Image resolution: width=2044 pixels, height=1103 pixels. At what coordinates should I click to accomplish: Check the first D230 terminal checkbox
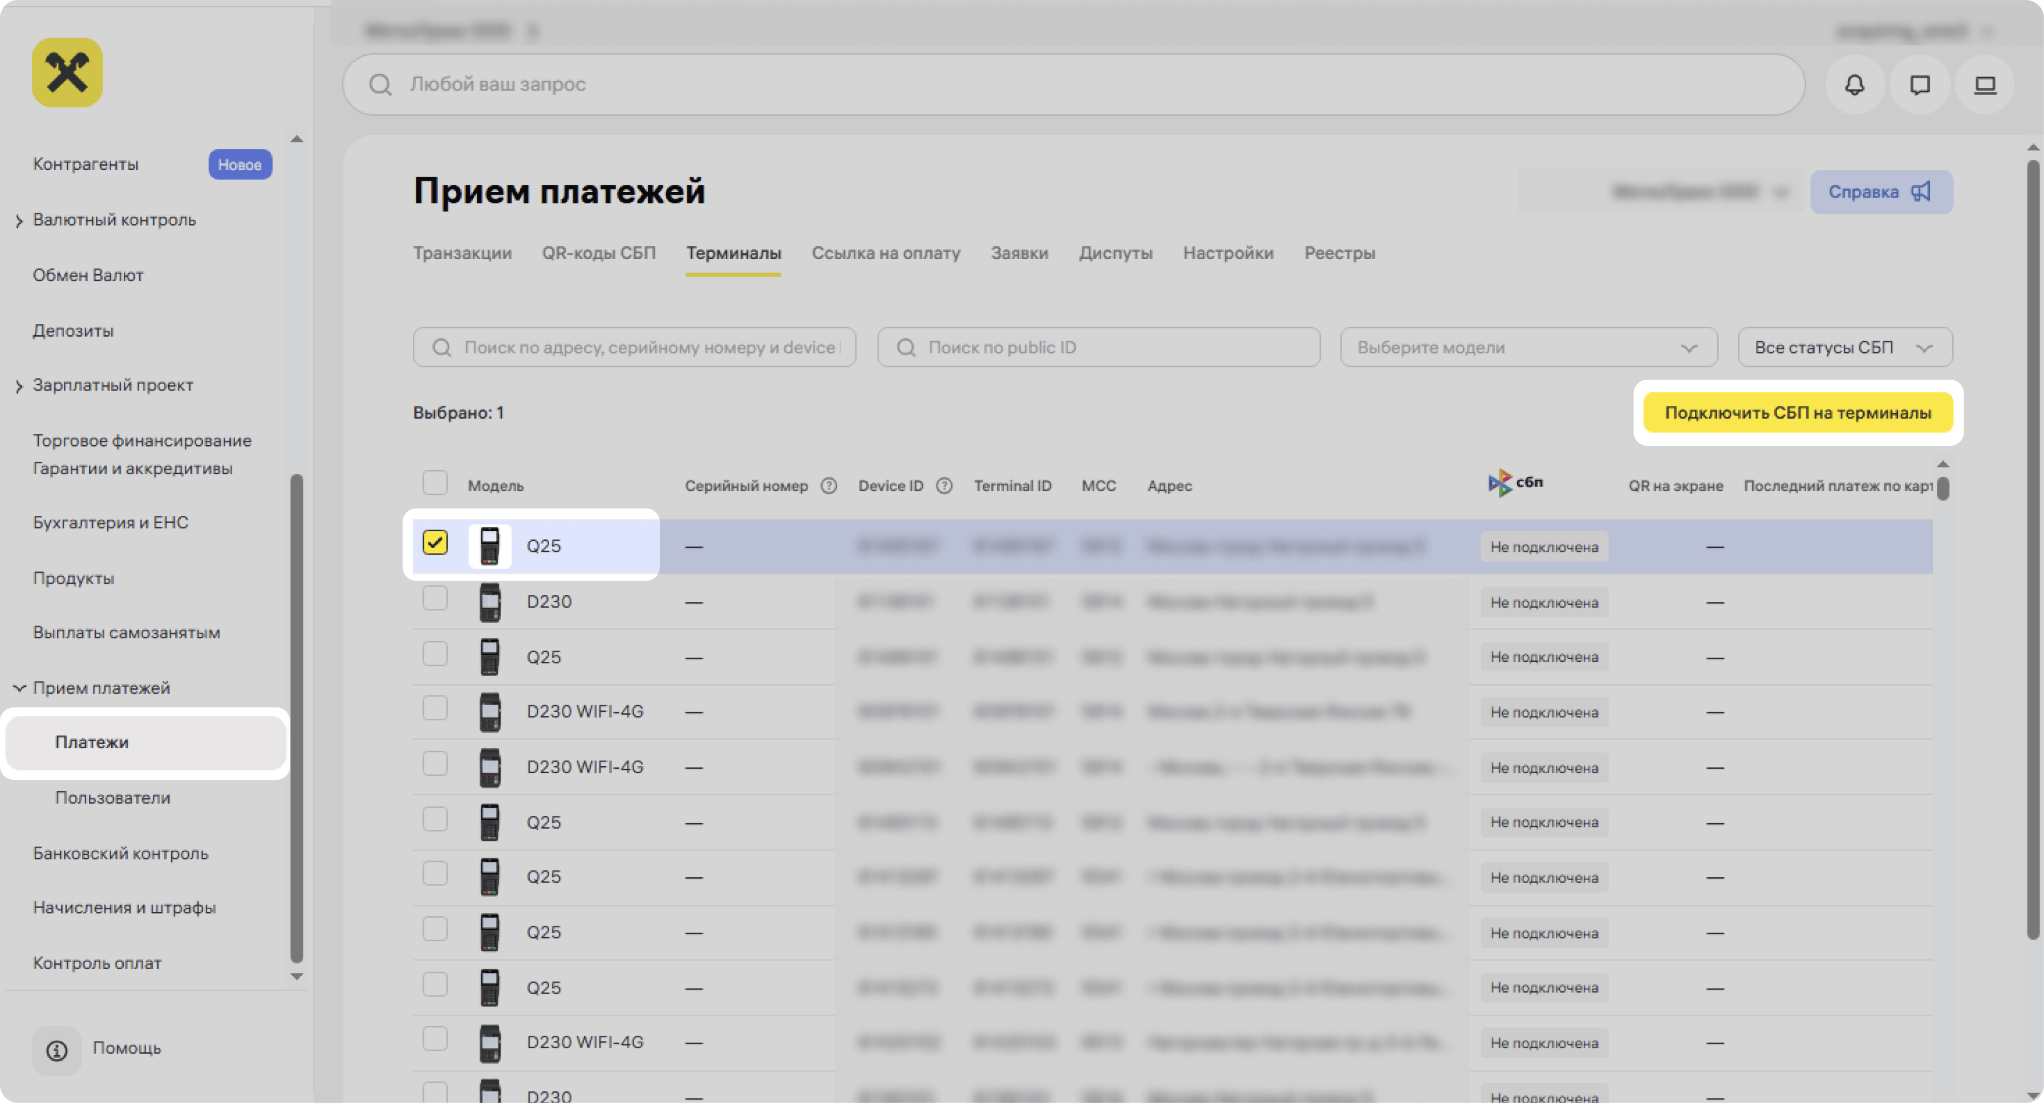tap(435, 599)
